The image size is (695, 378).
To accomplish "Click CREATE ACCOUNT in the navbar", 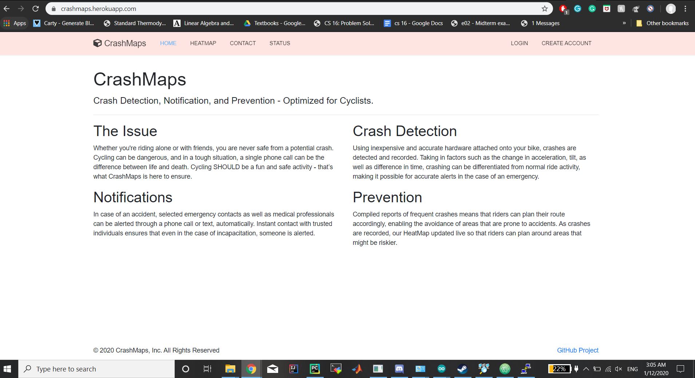I will click(566, 43).
